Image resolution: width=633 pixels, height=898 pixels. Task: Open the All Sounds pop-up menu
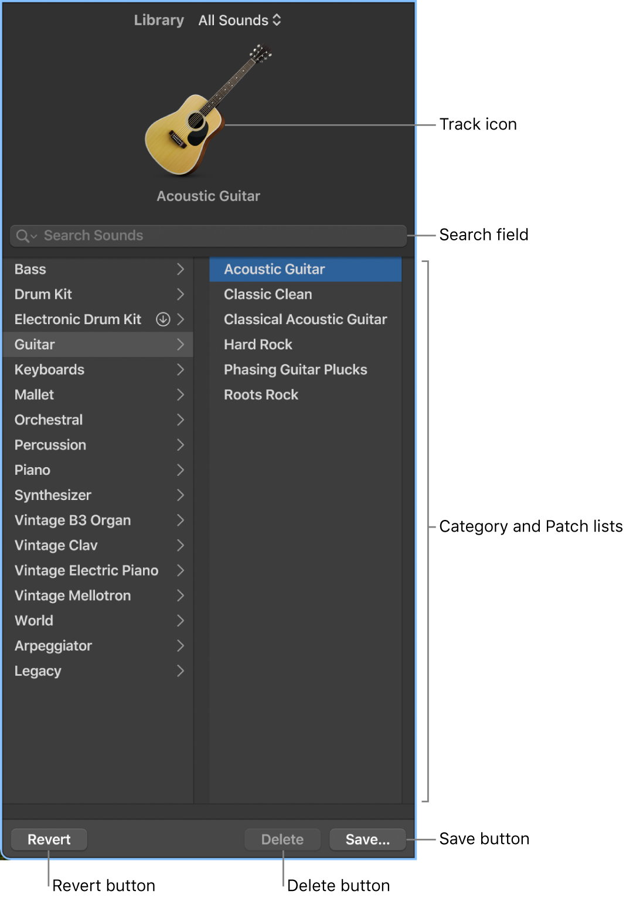[240, 21]
